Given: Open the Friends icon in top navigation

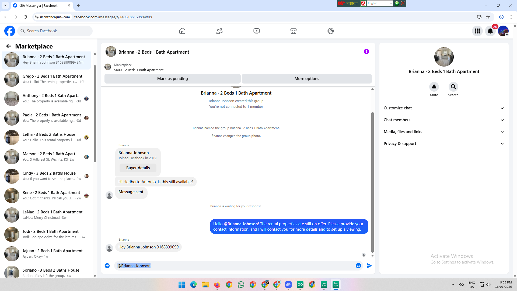Looking at the screenshot, I should click(x=219, y=31).
